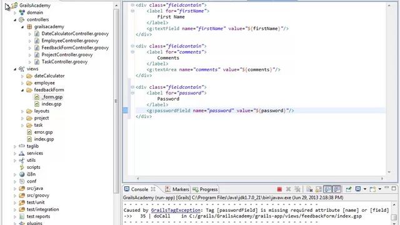Collapse the controllers node
This screenshot has width=400, height=225.
click(x=15, y=19)
